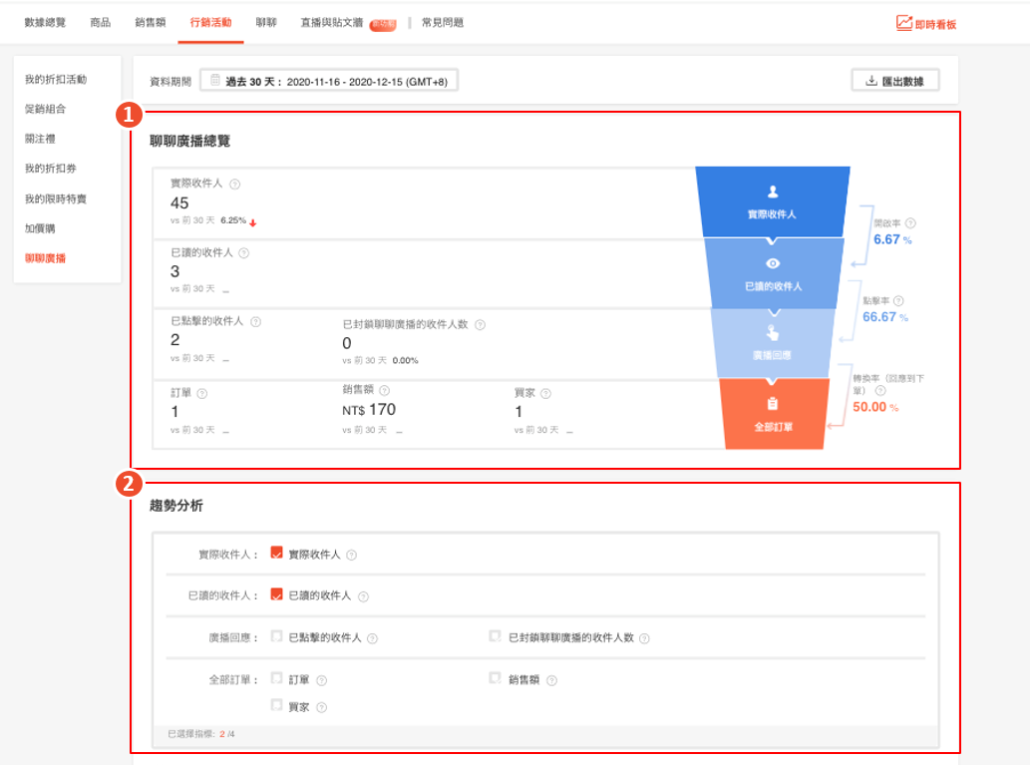Click help icon next to 點擊率 rate
The height and width of the screenshot is (765, 1030).
coord(899,301)
